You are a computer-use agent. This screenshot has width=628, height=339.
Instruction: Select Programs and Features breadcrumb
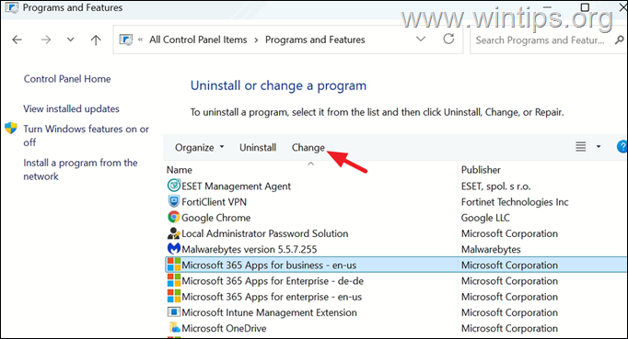[x=315, y=40]
